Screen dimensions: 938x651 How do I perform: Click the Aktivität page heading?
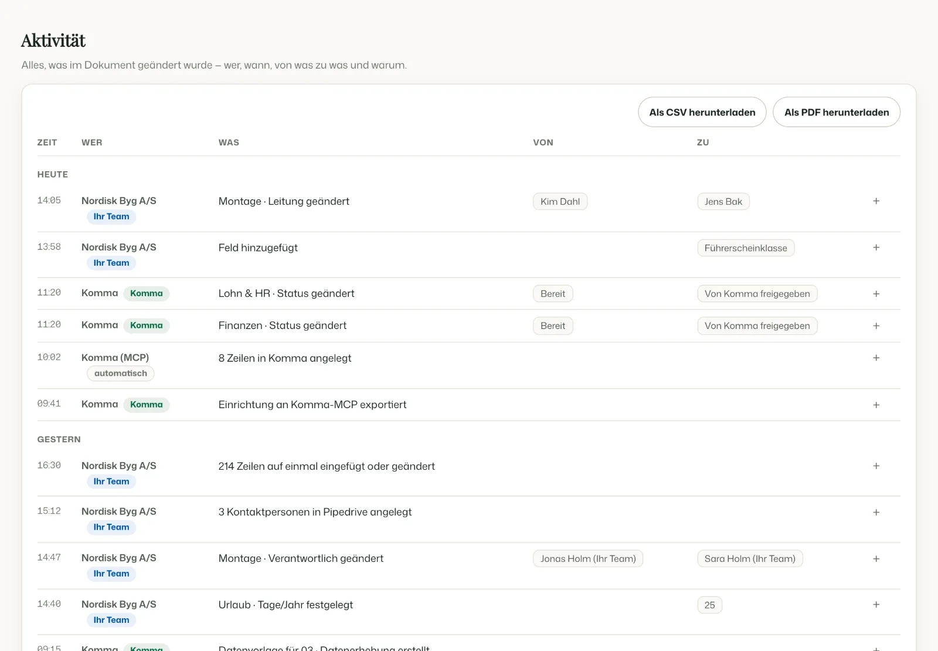pyautogui.click(x=53, y=40)
